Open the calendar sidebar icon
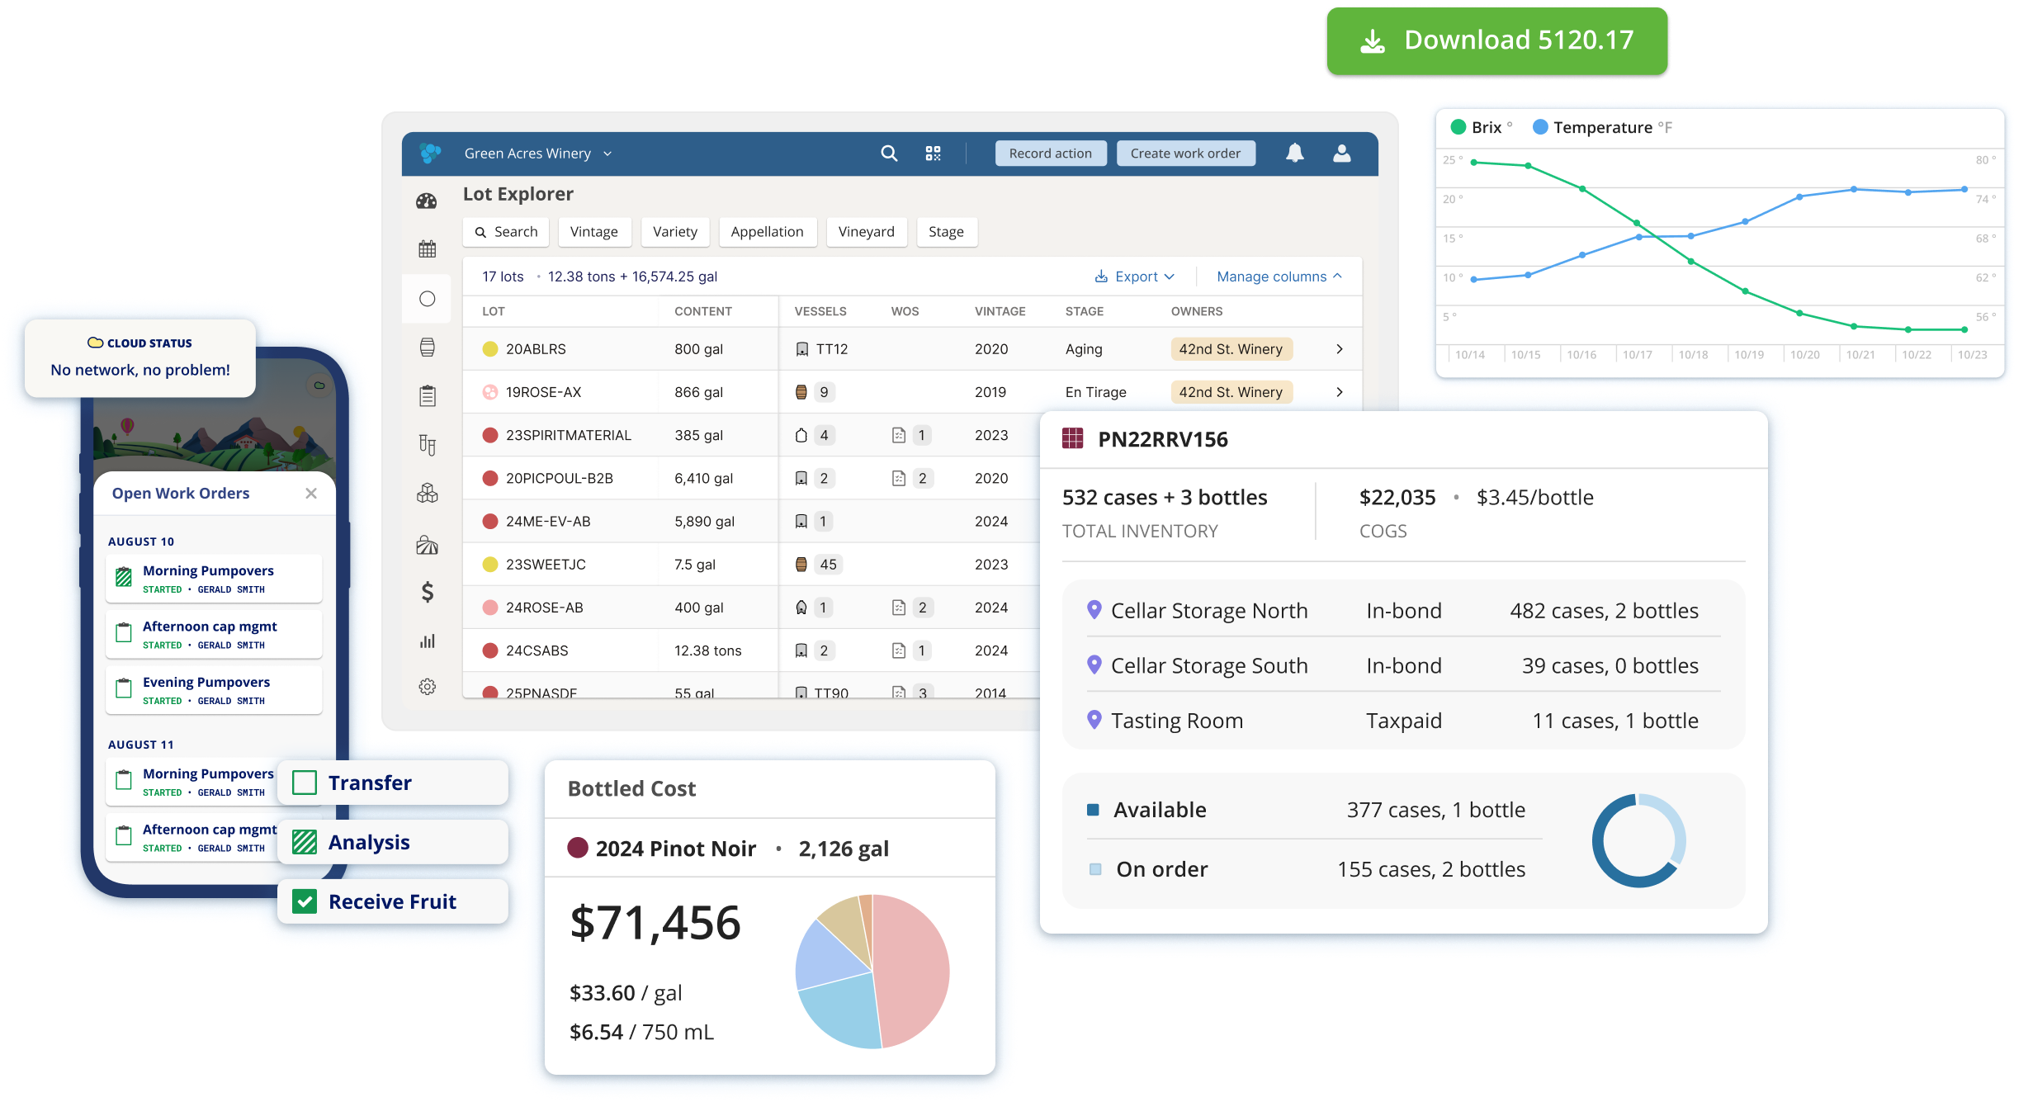This screenshot has width=2028, height=1102. pyautogui.click(x=427, y=249)
